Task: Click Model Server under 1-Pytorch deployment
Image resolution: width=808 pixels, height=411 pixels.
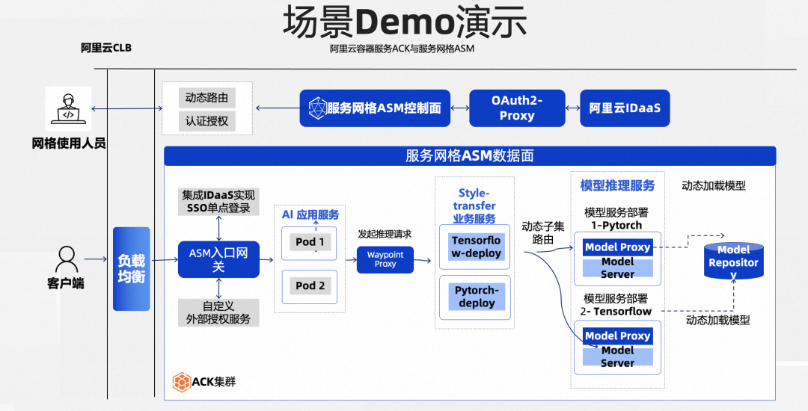Action: pyautogui.click(x=618, y=268)
